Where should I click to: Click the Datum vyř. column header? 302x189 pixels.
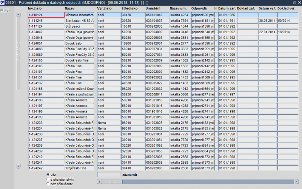click(x=267, y=8)
